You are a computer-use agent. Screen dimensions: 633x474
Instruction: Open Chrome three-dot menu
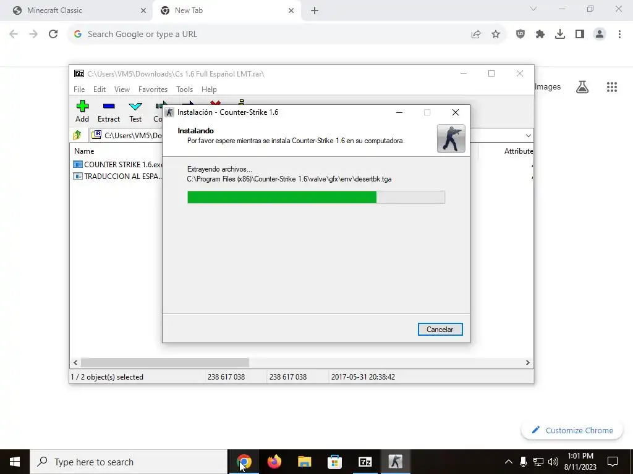pyautogui.click(x=619, y=35)
